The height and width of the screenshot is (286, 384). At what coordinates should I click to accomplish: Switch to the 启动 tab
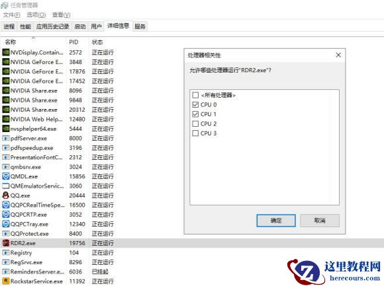(x=80, y=26)
